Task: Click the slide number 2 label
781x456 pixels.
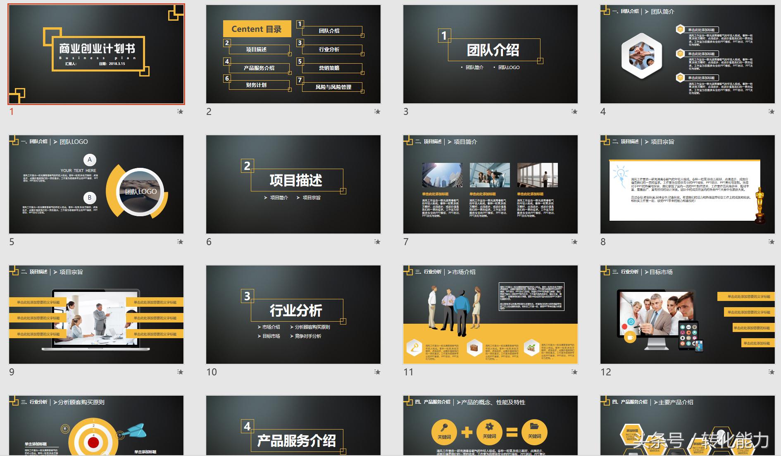Action: (209, 112)
